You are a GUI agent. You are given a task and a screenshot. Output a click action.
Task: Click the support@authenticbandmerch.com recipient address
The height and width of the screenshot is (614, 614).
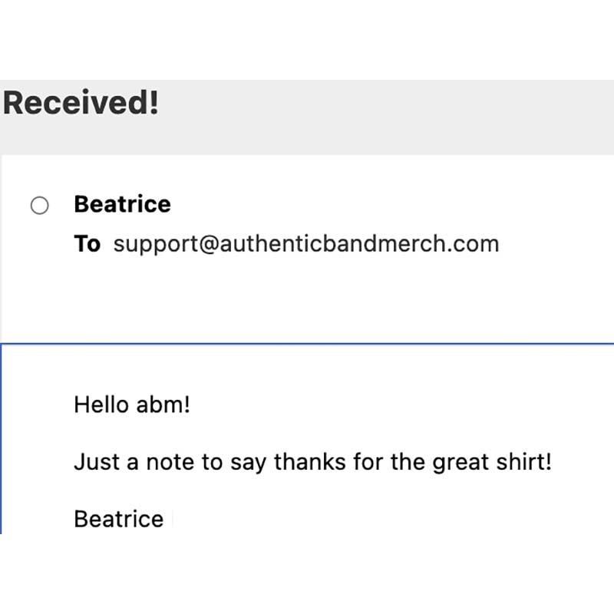306,244
